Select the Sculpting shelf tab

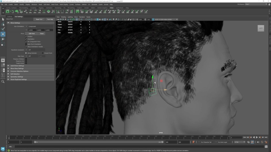point(33,8)
